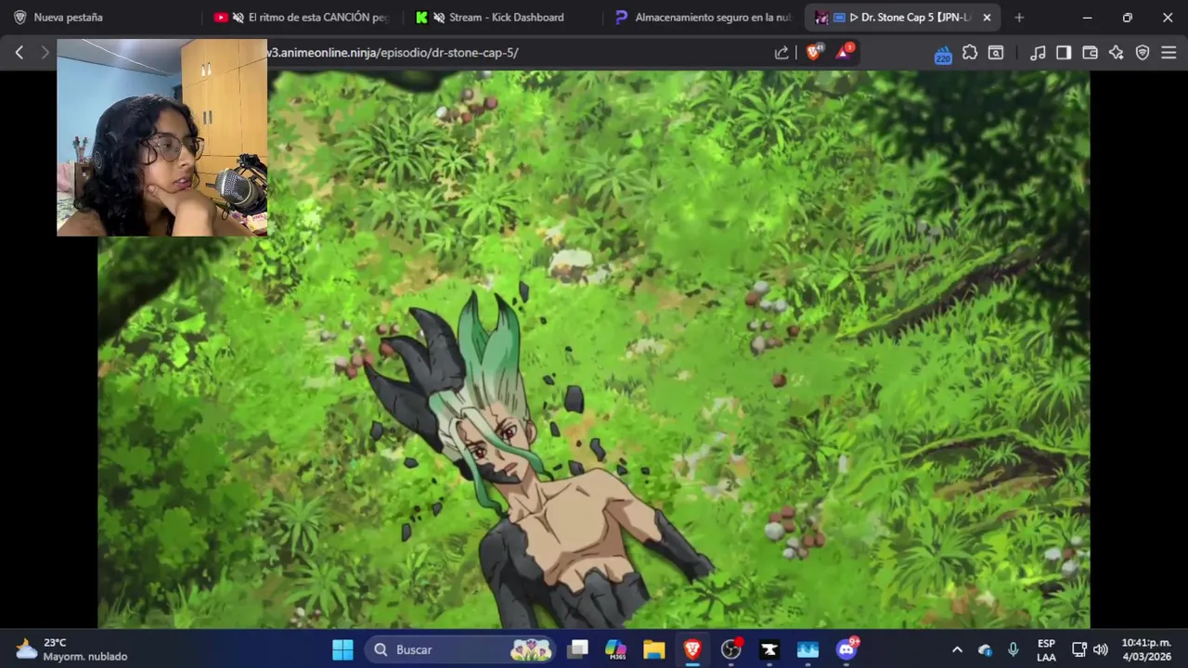The height and width of the screenshot is (668, 1188).
Task: Close the Dr. Stone Cap 5 tab
Action: 987,18
